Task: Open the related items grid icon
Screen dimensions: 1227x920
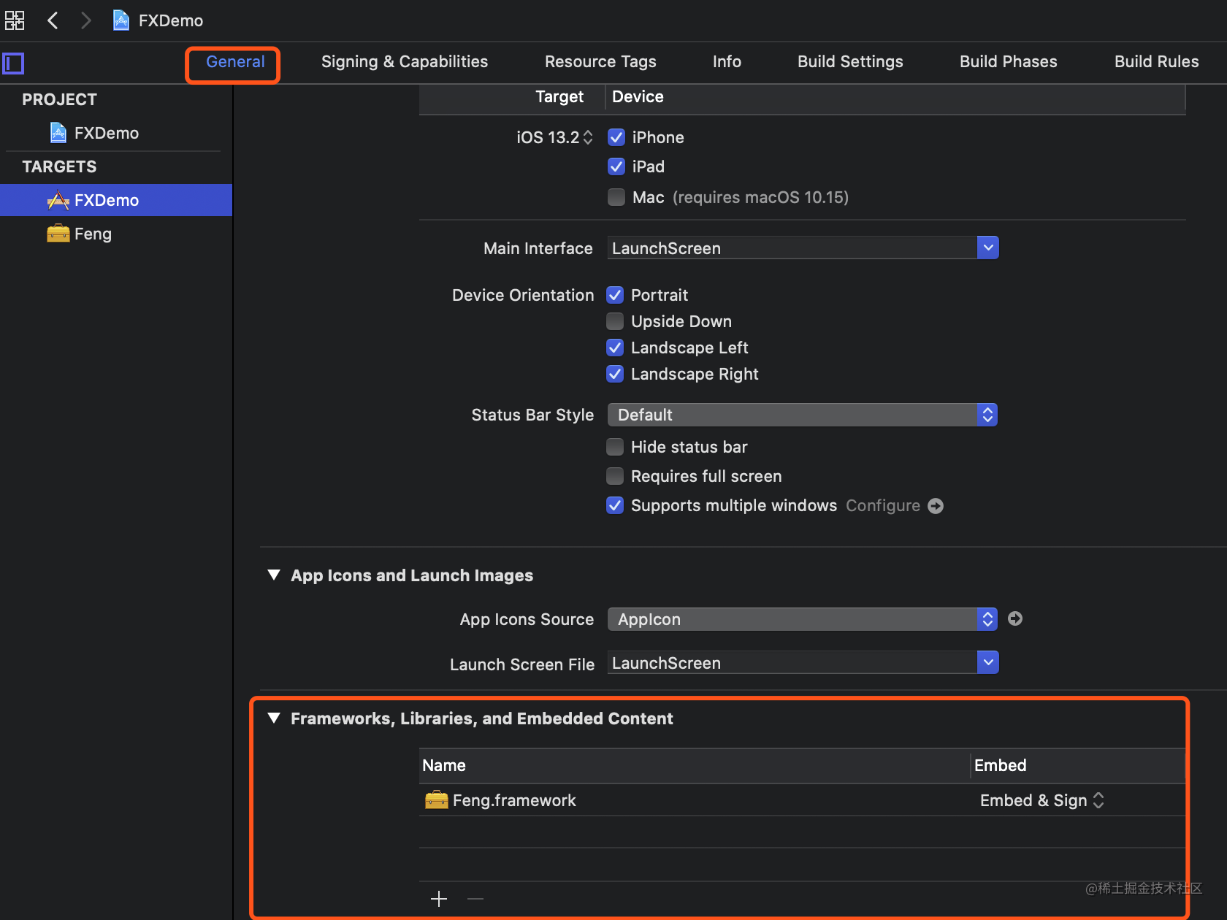Action: (x=15, y=20)
